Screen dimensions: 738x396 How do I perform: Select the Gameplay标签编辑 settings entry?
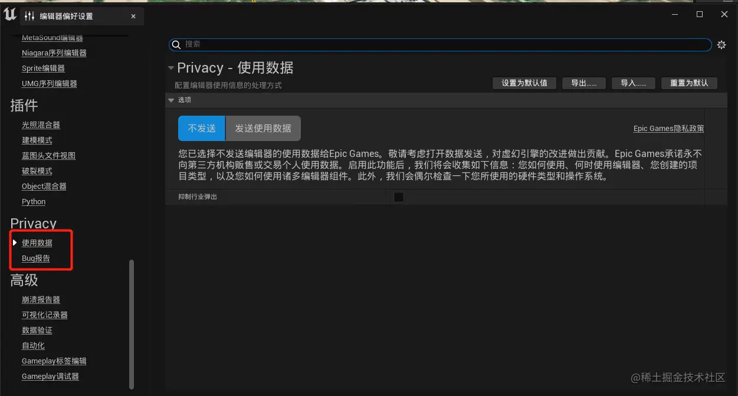coord(54,361)
